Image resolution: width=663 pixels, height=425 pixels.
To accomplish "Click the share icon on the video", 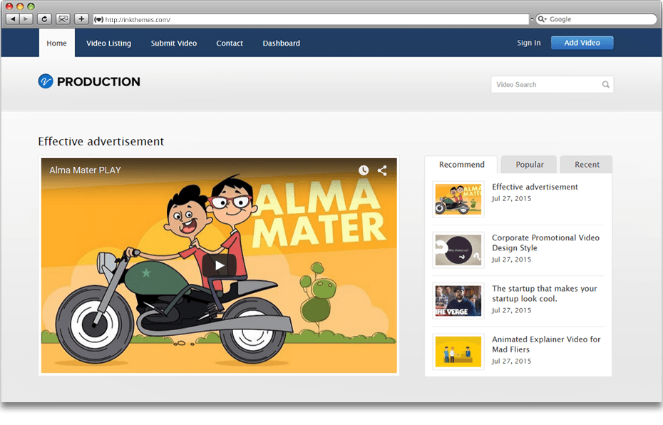I will click(382, 170).
